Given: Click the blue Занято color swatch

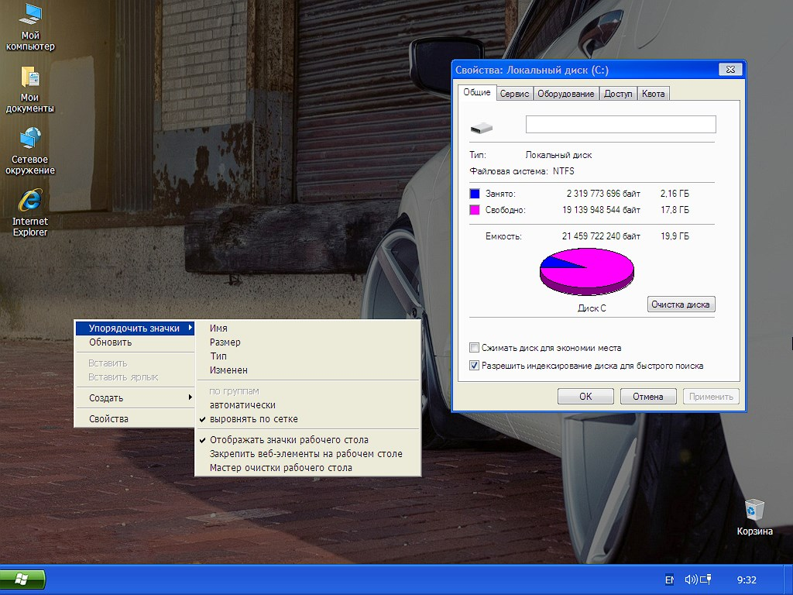Looking at the screenshot, I should click(x=475, y=194).
